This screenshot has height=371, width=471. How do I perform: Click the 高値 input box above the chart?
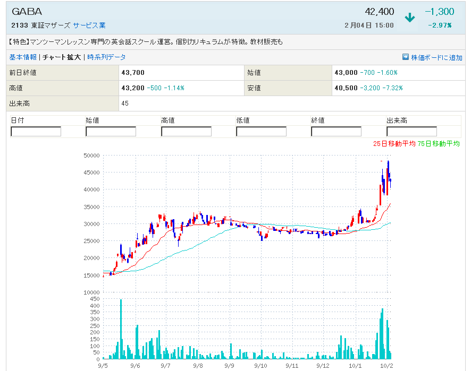click(x=186, y=131)
